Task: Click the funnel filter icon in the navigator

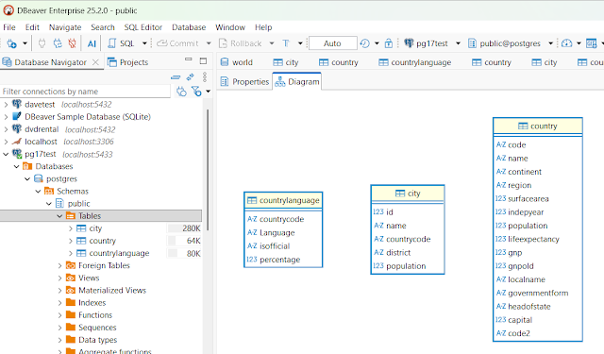Action: coord(196,92)
